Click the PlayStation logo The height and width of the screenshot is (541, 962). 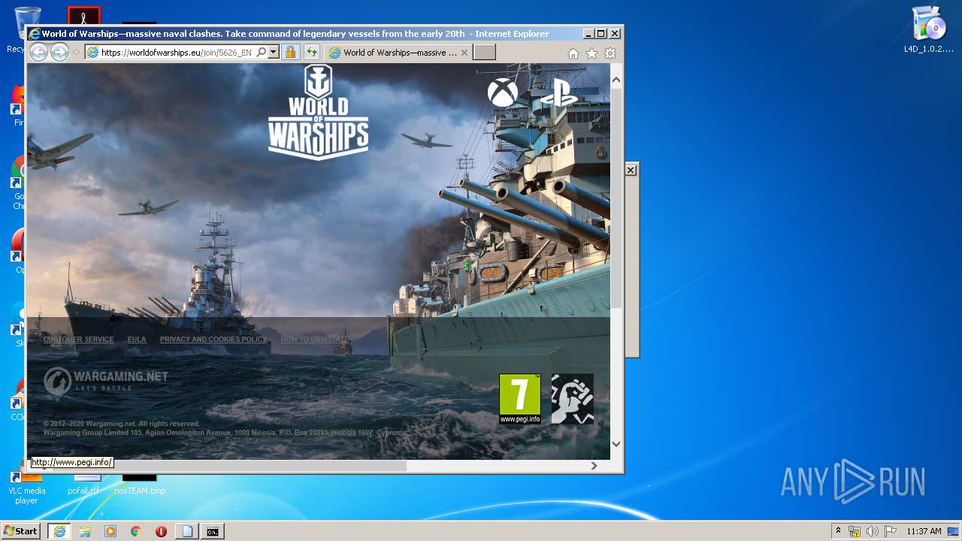560,92
